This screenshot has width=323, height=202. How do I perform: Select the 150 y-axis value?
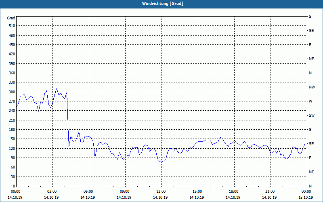point(12,139)
